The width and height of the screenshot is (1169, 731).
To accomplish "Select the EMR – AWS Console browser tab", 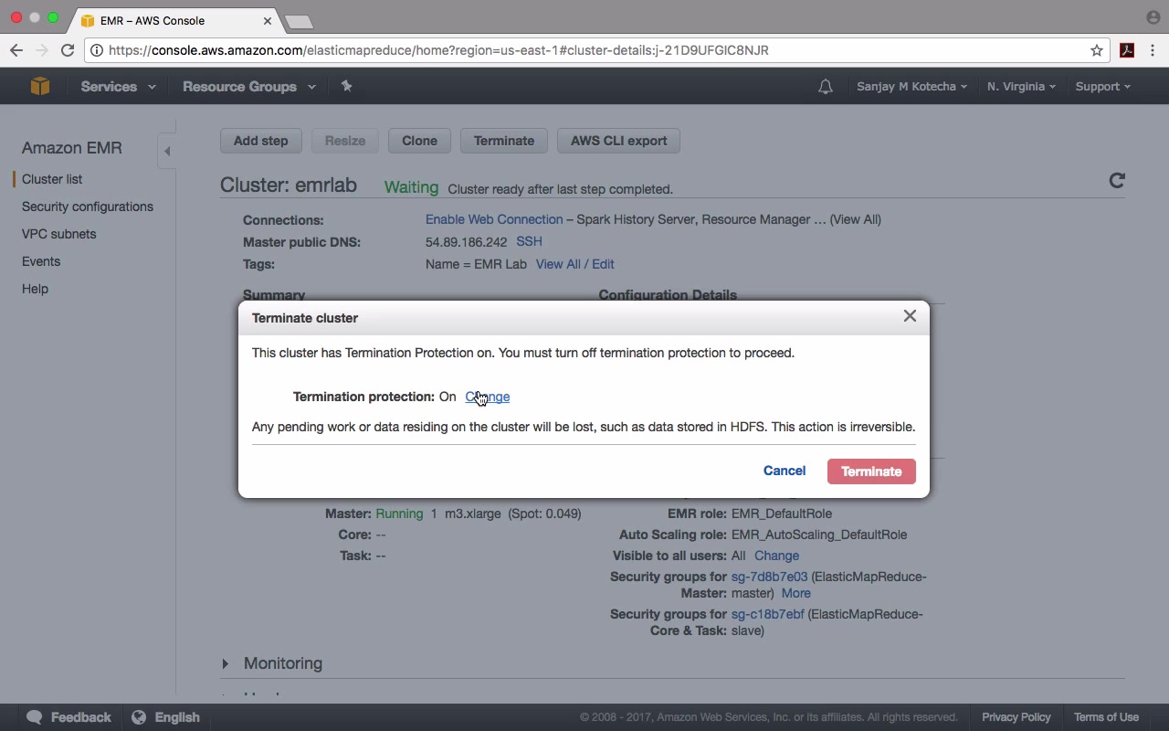I will tap(177, 20).
